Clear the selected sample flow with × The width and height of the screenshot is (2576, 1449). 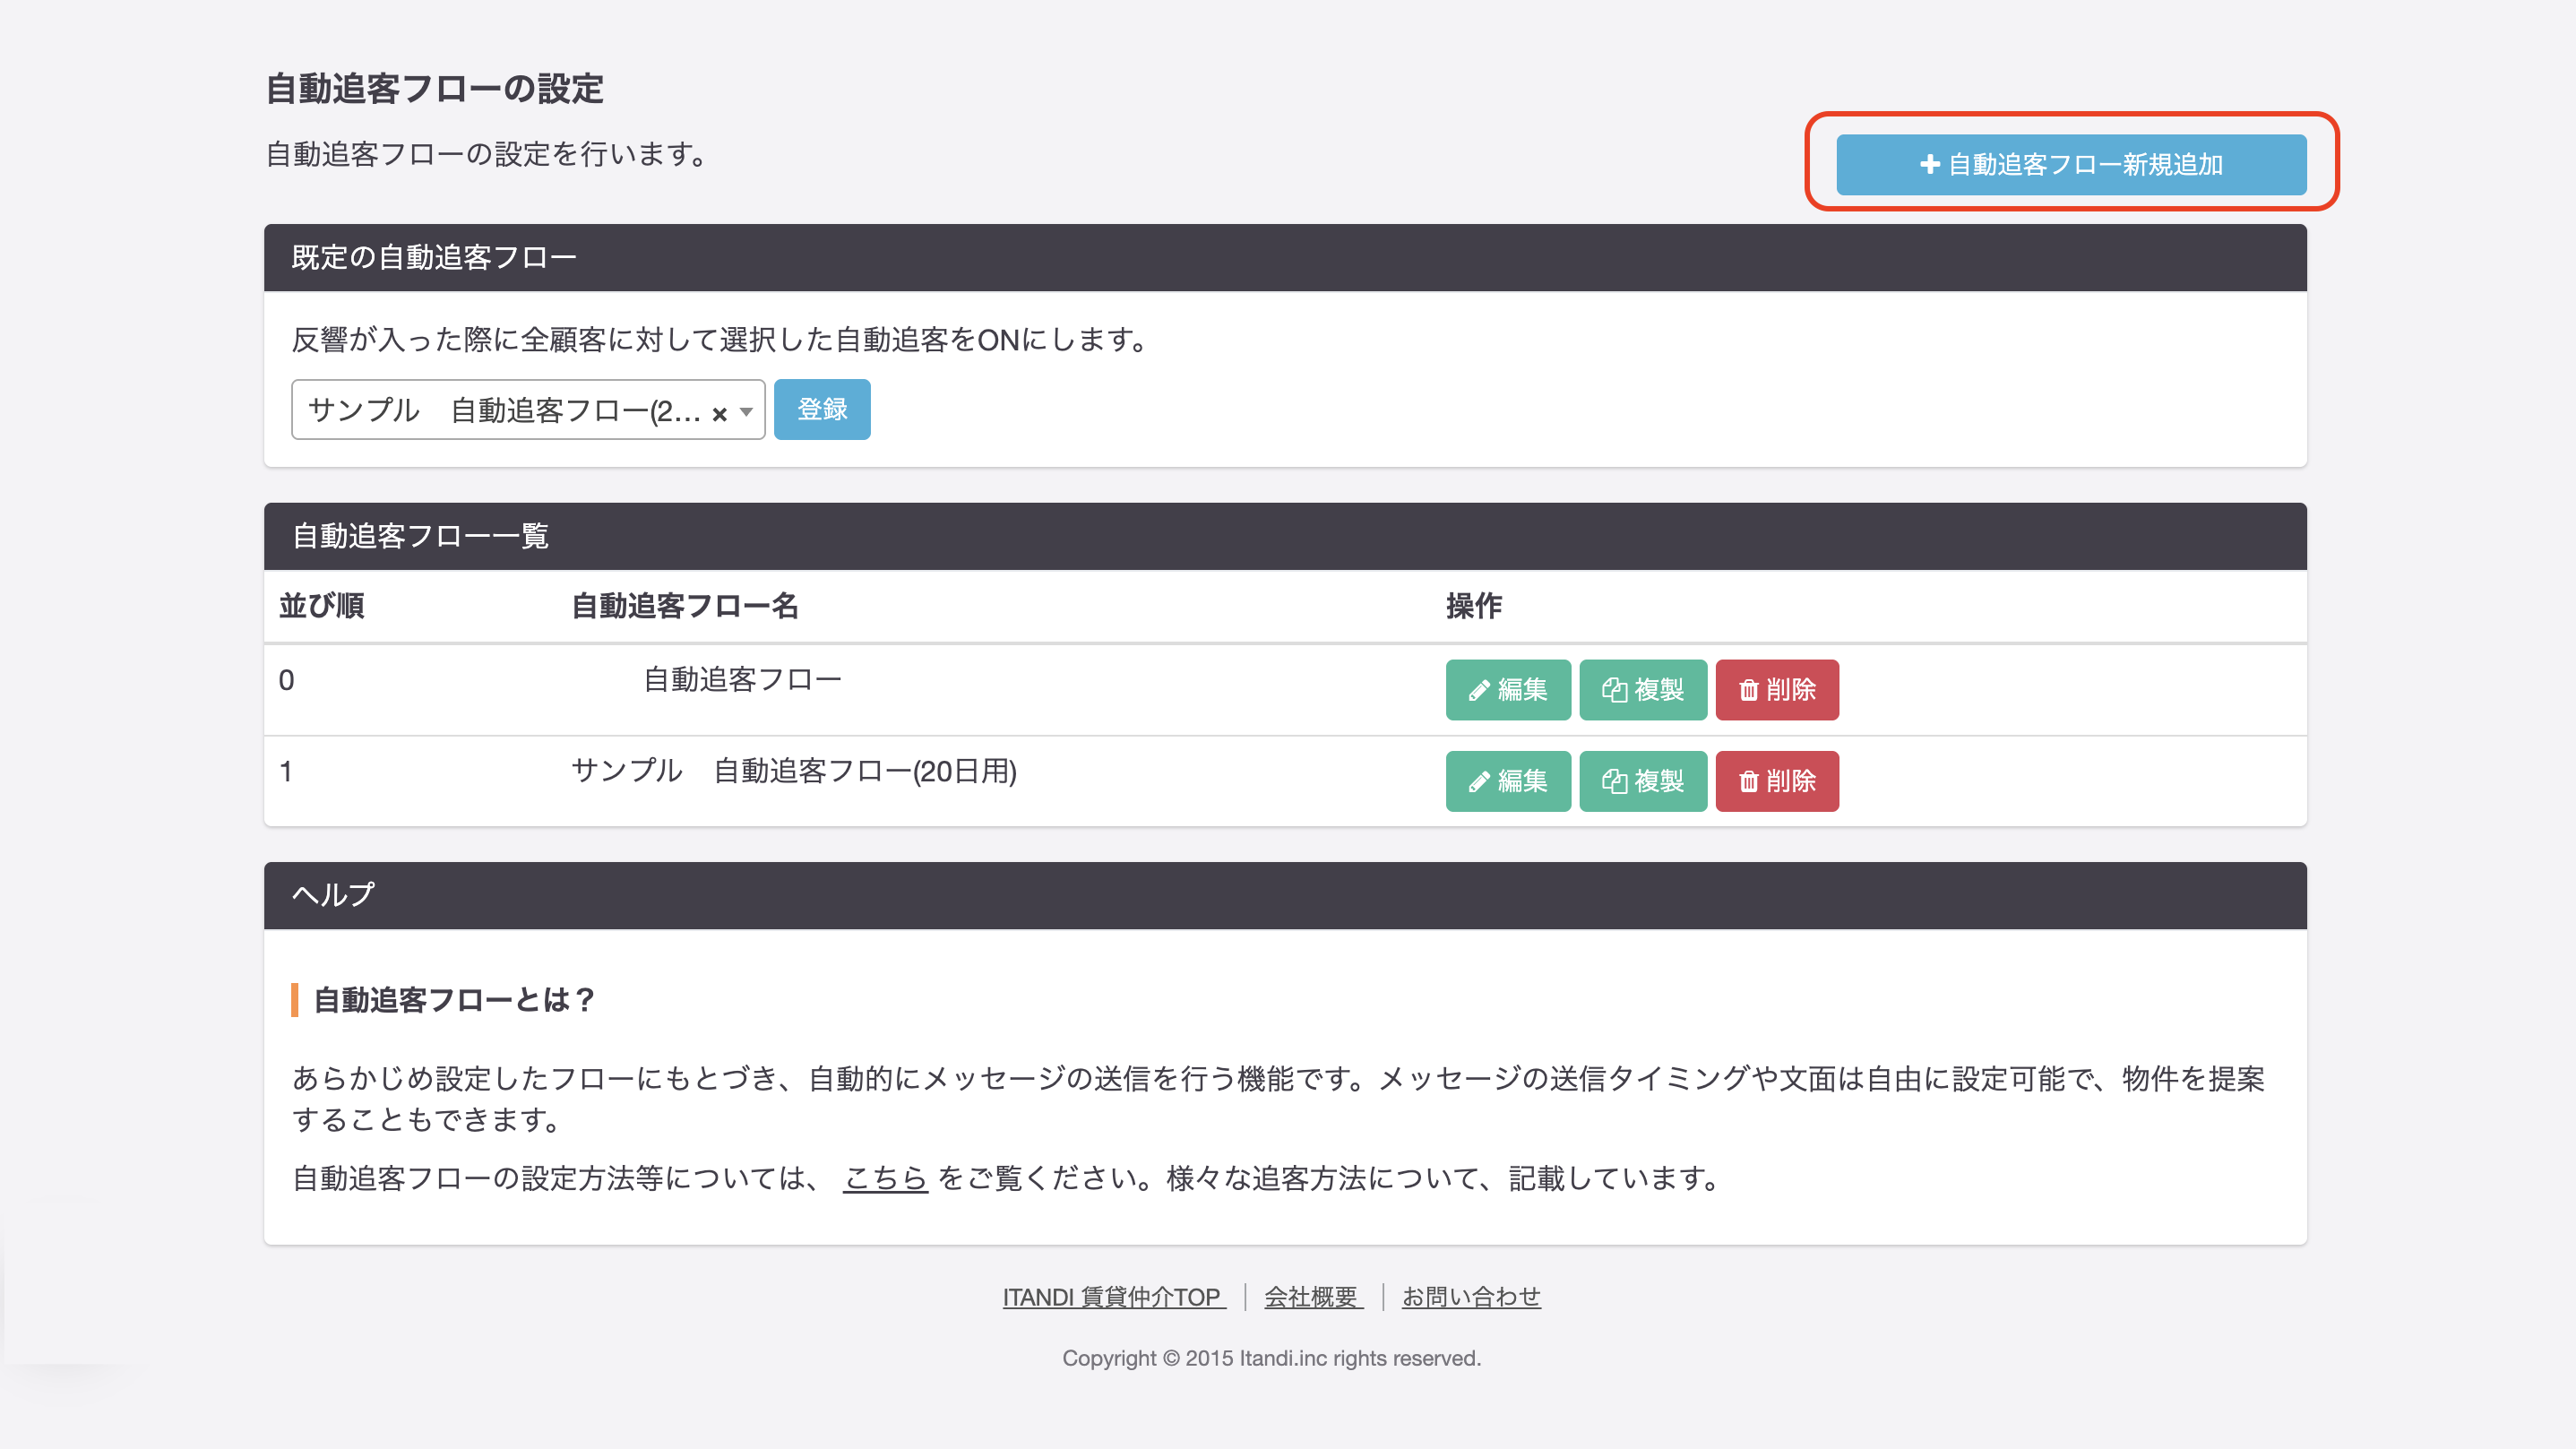pyautogui.click(x=719, y=413)
